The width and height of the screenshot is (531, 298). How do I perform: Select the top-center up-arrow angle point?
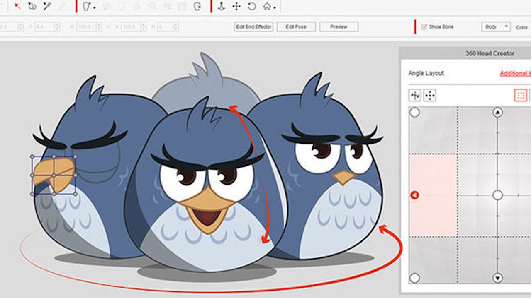497,112
